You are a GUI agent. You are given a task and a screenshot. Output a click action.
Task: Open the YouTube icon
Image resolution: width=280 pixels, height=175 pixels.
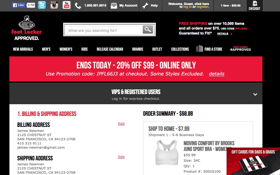[67, 5]
